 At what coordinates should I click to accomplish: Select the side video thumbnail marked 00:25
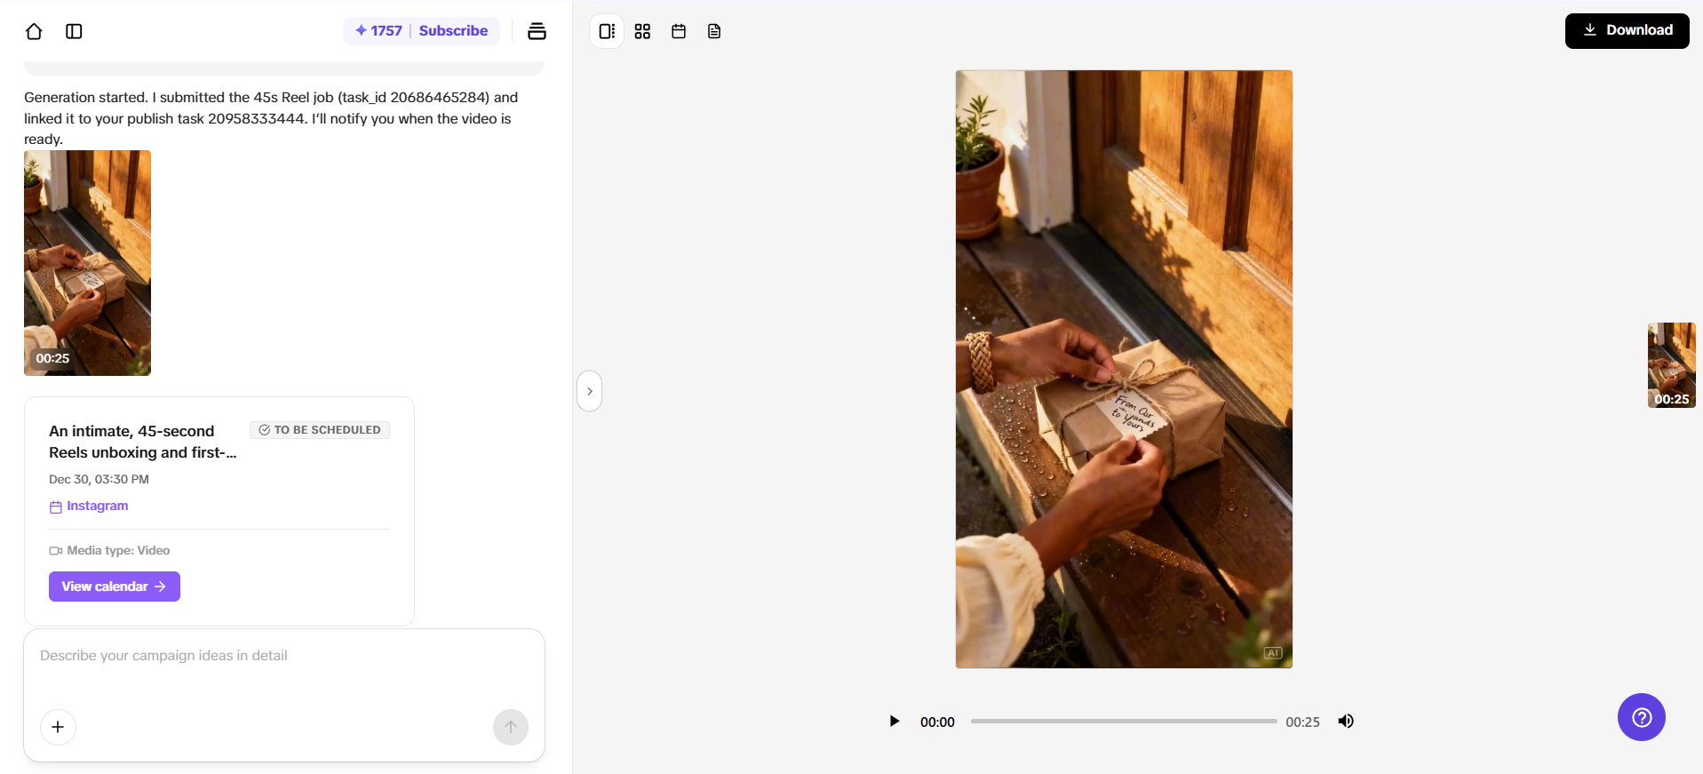tap(1671, 365)
